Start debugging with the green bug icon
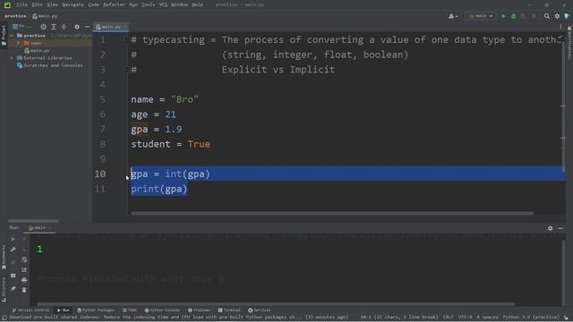 (513, 16)
